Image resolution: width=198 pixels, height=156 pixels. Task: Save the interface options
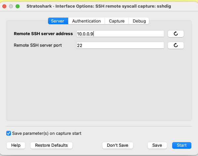click(157, 145)
